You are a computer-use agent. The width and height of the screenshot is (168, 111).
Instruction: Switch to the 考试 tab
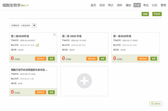click(x=146, y=5)
